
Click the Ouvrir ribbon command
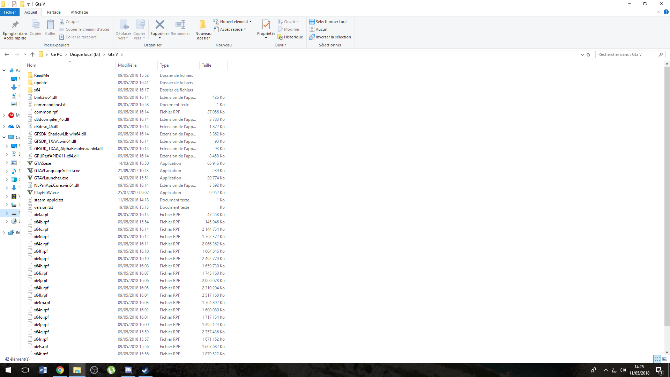click(288, 22)
